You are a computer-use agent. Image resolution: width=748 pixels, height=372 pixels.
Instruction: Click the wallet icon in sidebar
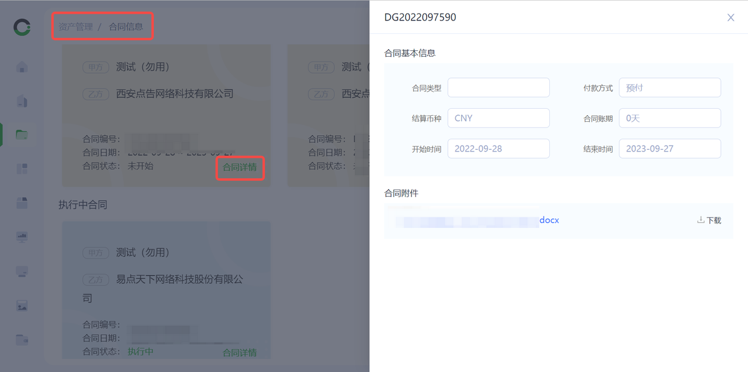point(22,339)
